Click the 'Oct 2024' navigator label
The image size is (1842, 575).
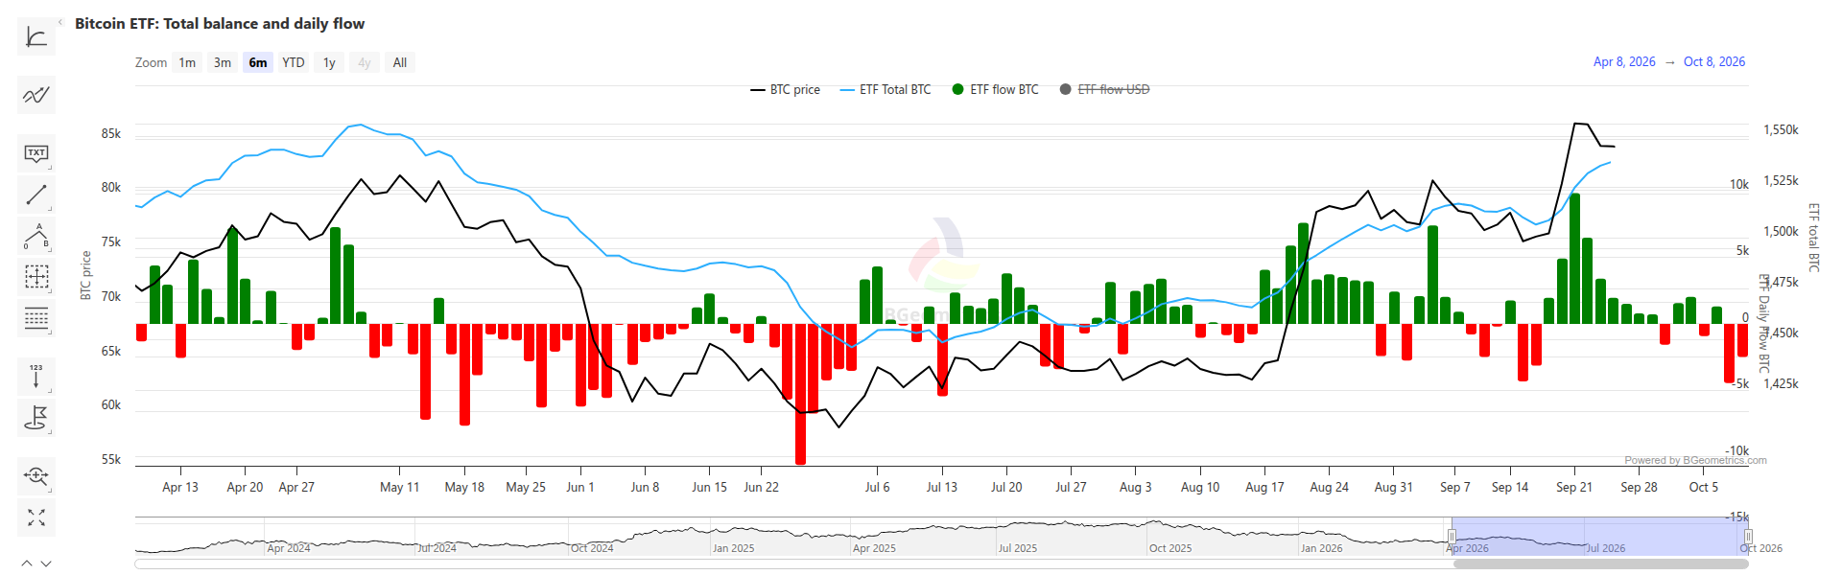[592, 548]
